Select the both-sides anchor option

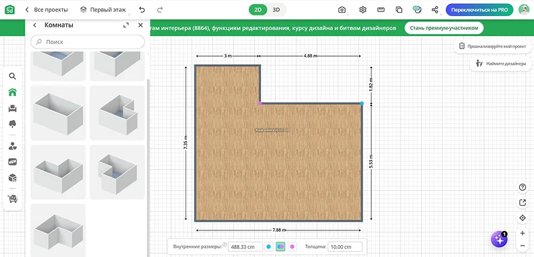tap(280, 247)
